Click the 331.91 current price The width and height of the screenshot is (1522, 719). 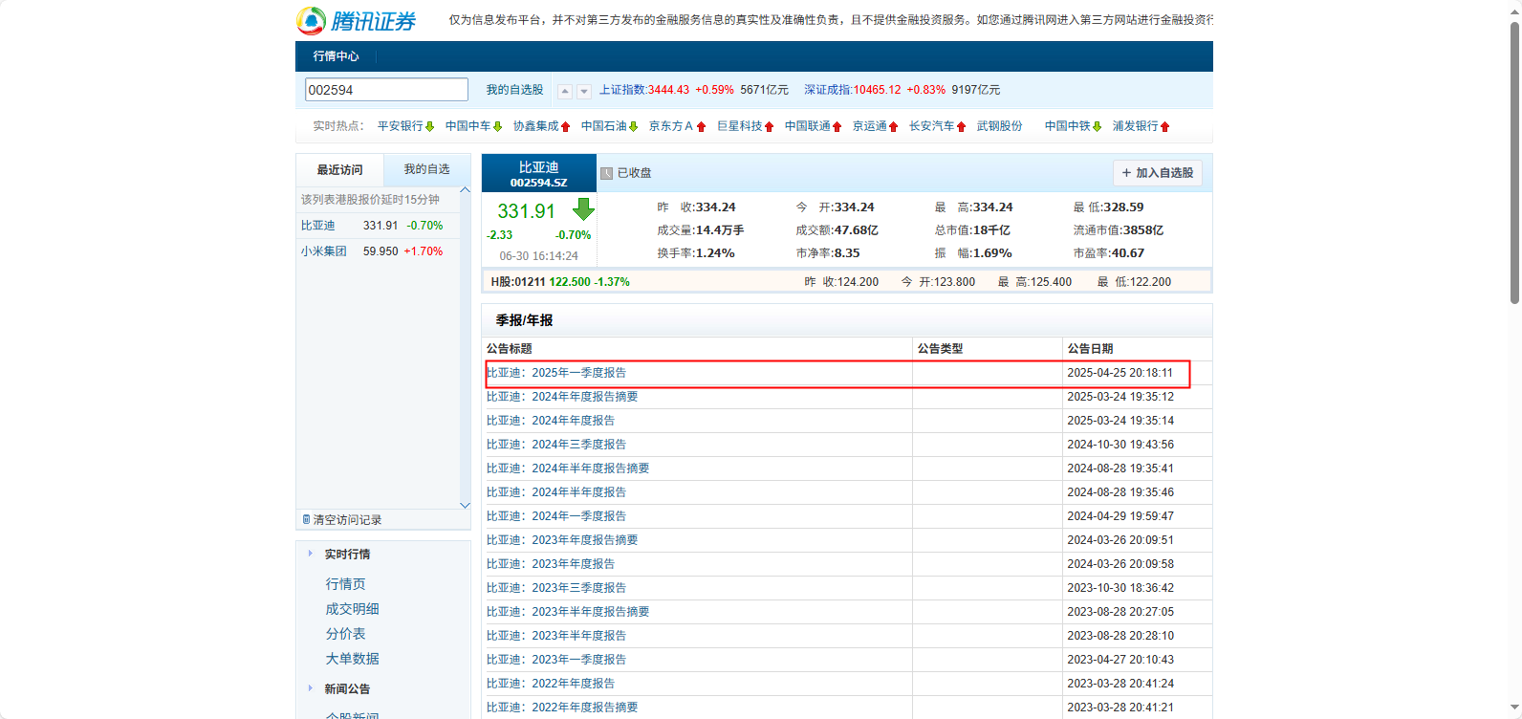tap(526, 211)
